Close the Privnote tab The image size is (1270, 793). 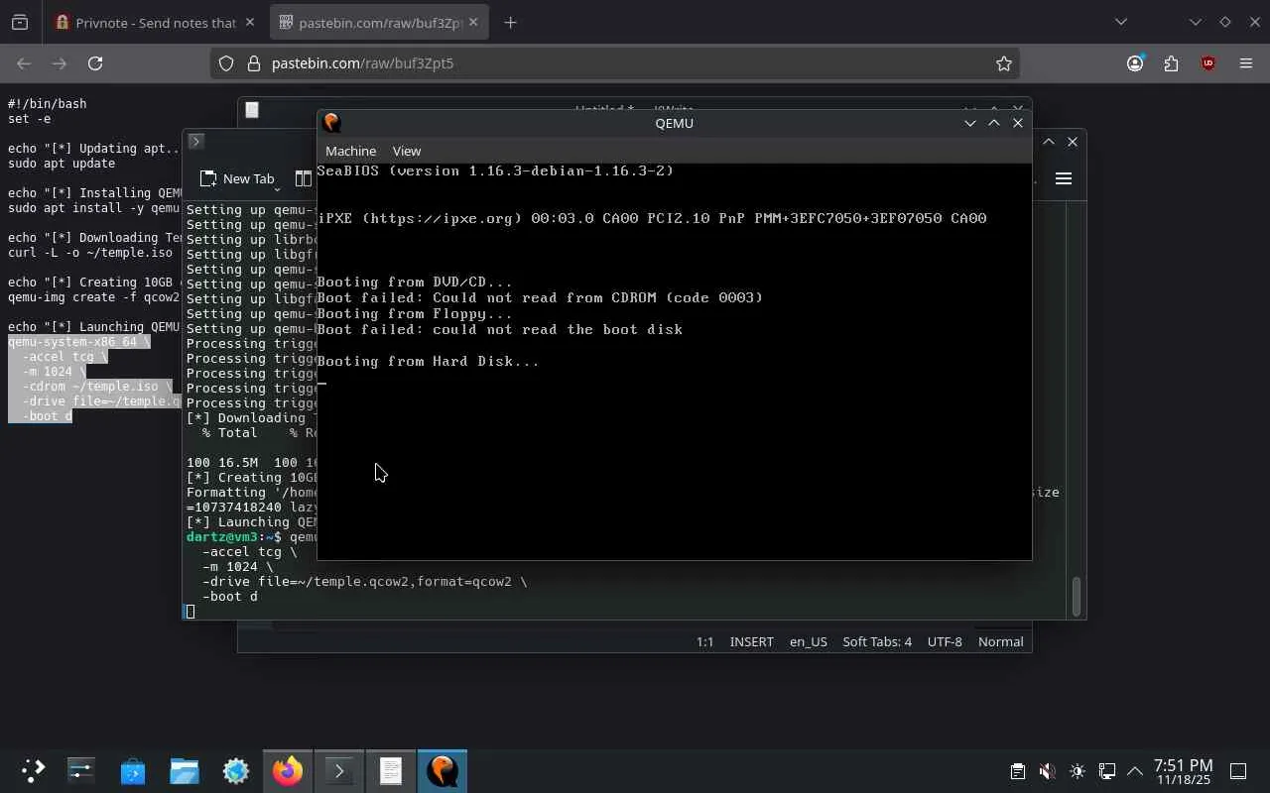point(249,22)
